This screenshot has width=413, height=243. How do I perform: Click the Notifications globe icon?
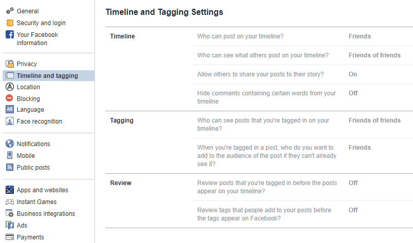tap(9, 144)
